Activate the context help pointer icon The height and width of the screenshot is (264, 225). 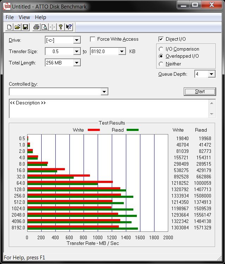[69, 27]
